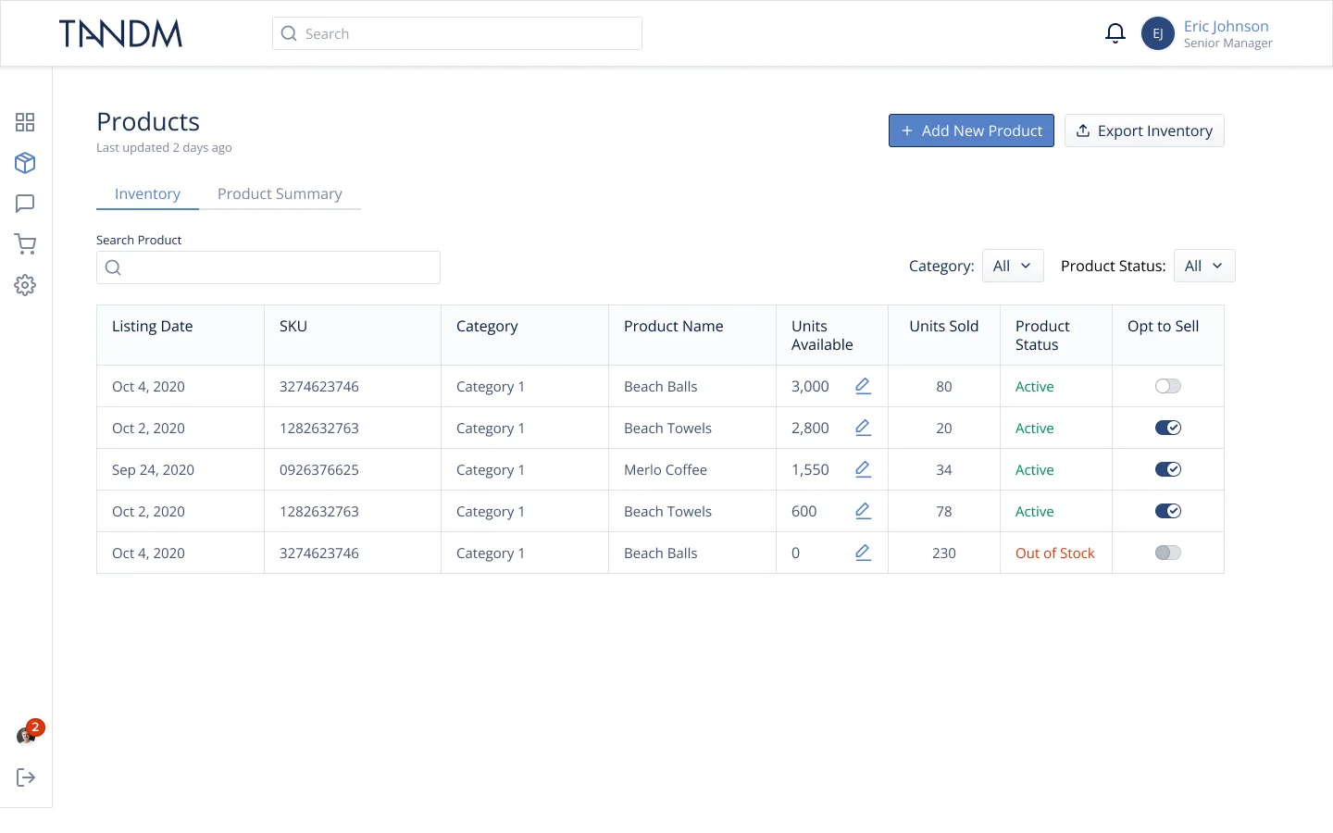Click the Add New Product button
Viewport: 1333px width, 833px height.
click(x=971, y=131)
